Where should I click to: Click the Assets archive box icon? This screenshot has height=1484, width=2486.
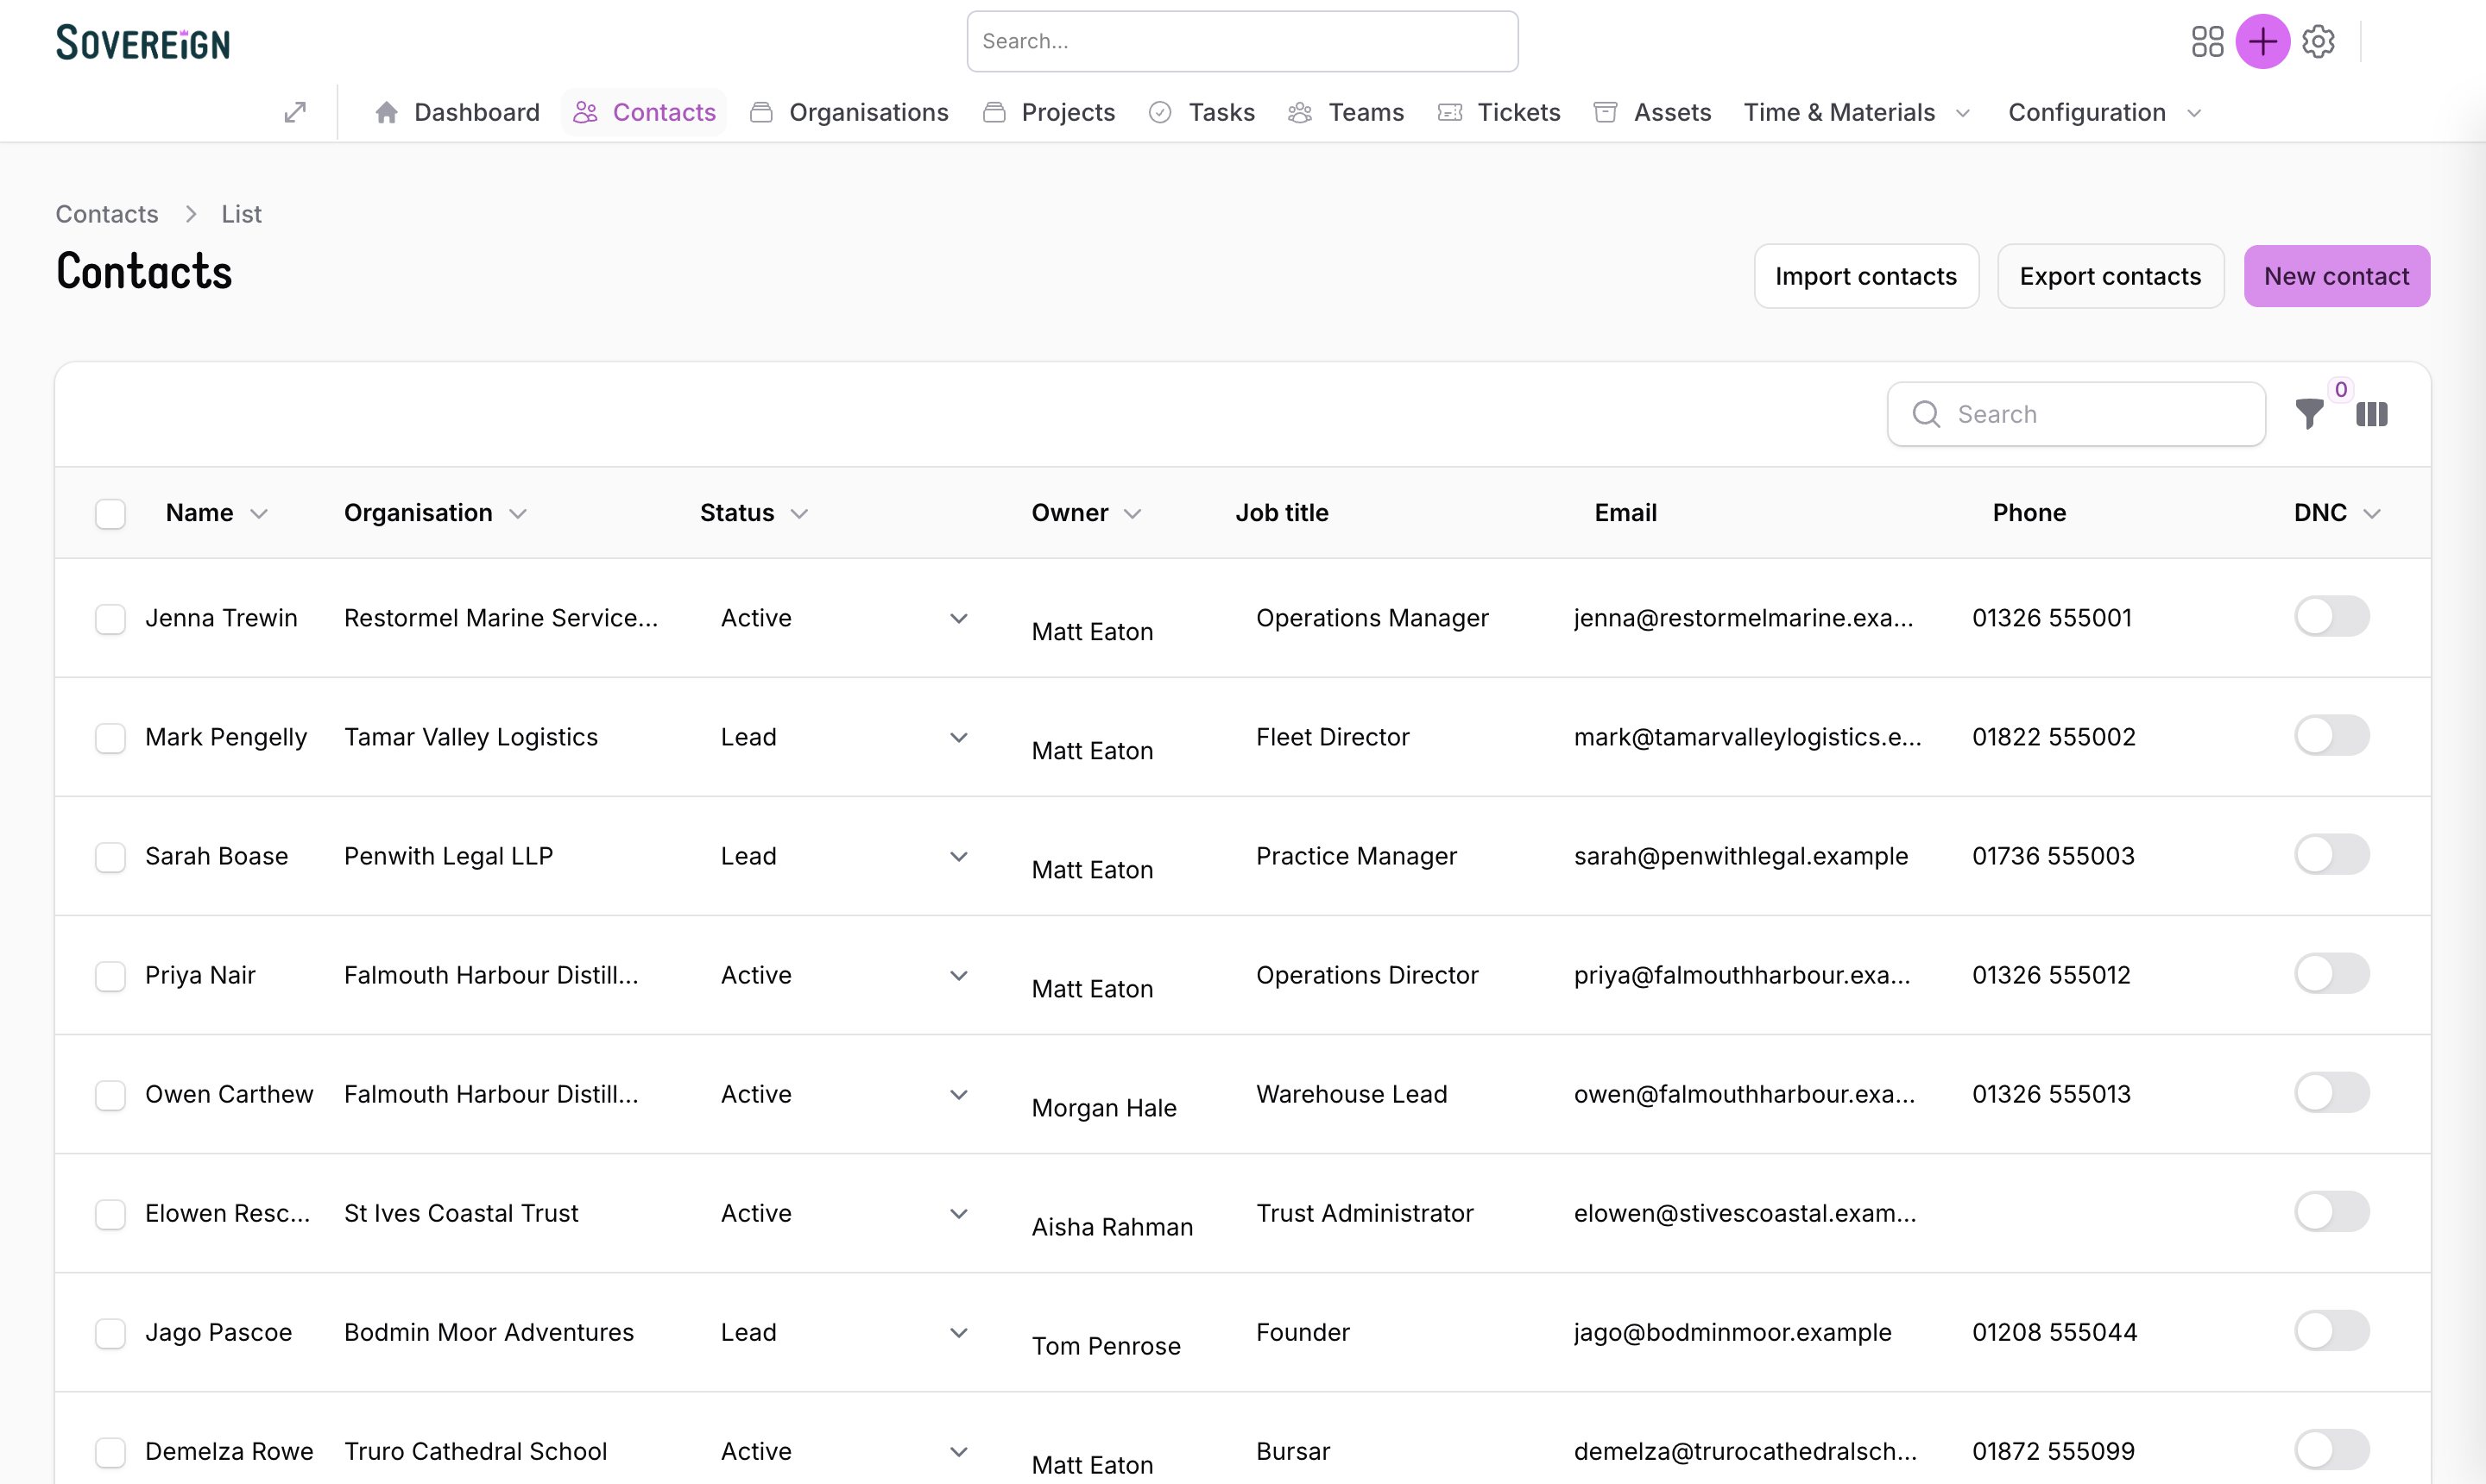pos(1605,112)
